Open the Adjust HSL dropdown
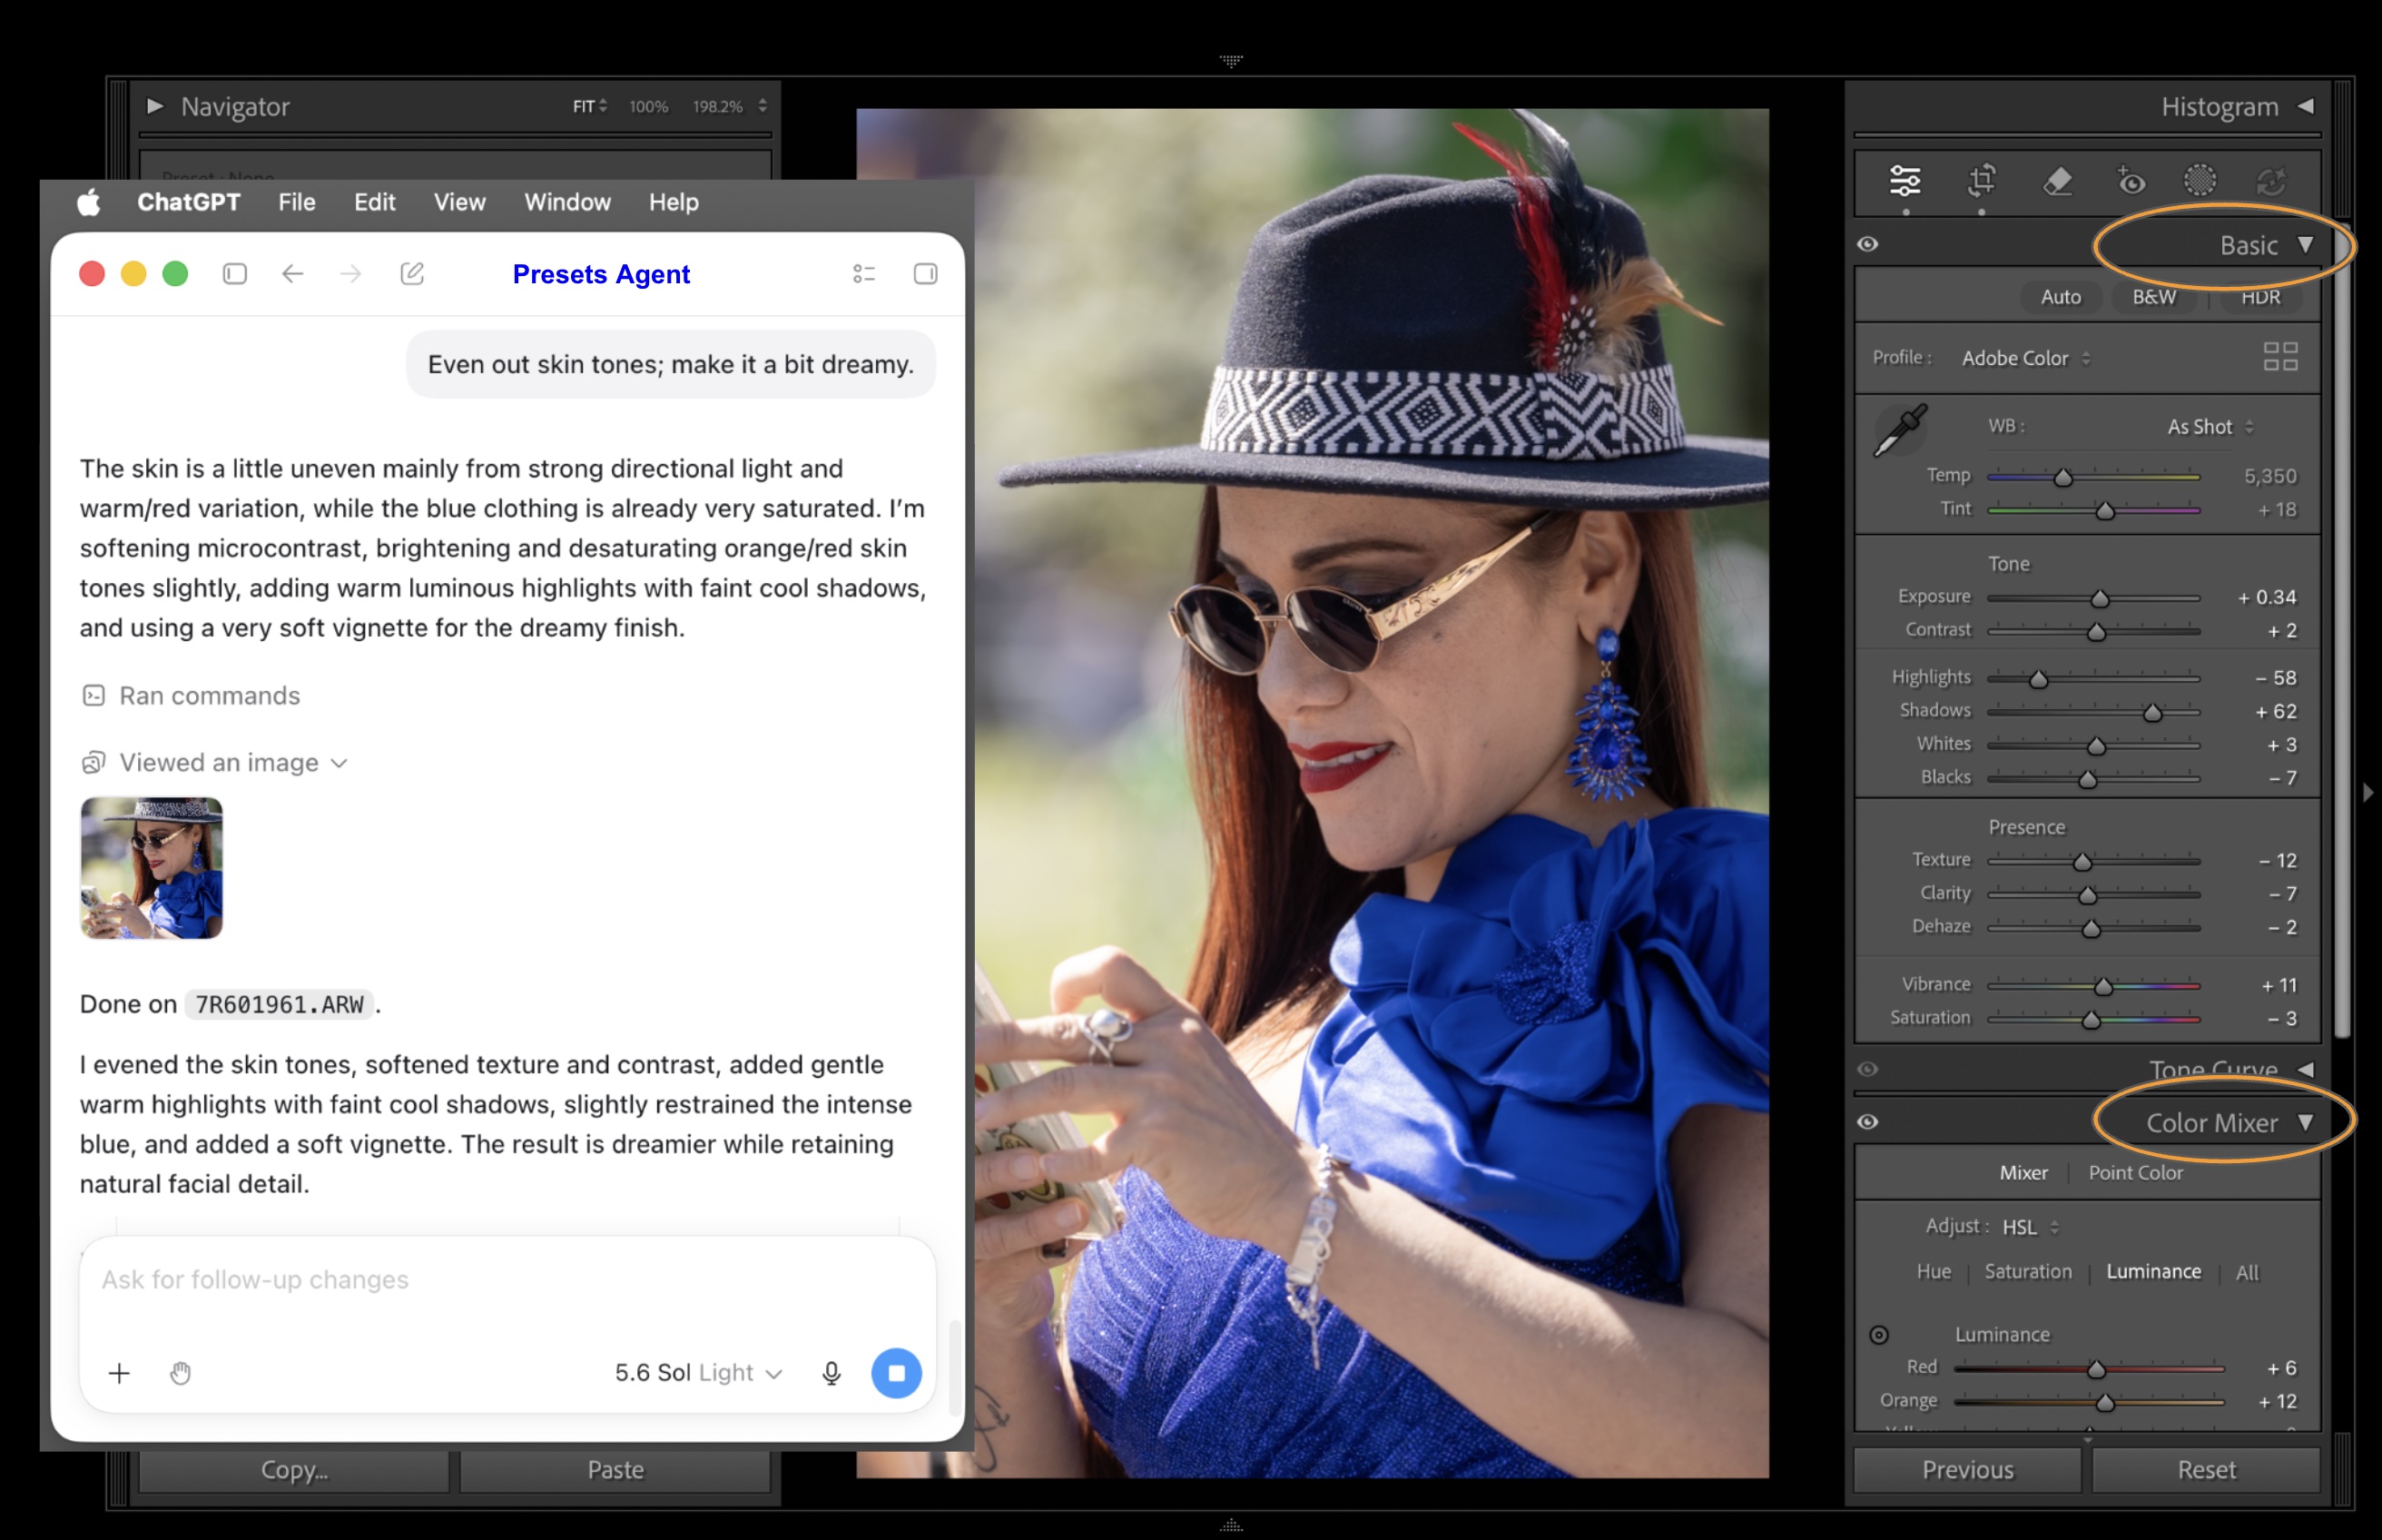The width and height of the screenshot is (2382, 1540). (x=2029, y=1227)
